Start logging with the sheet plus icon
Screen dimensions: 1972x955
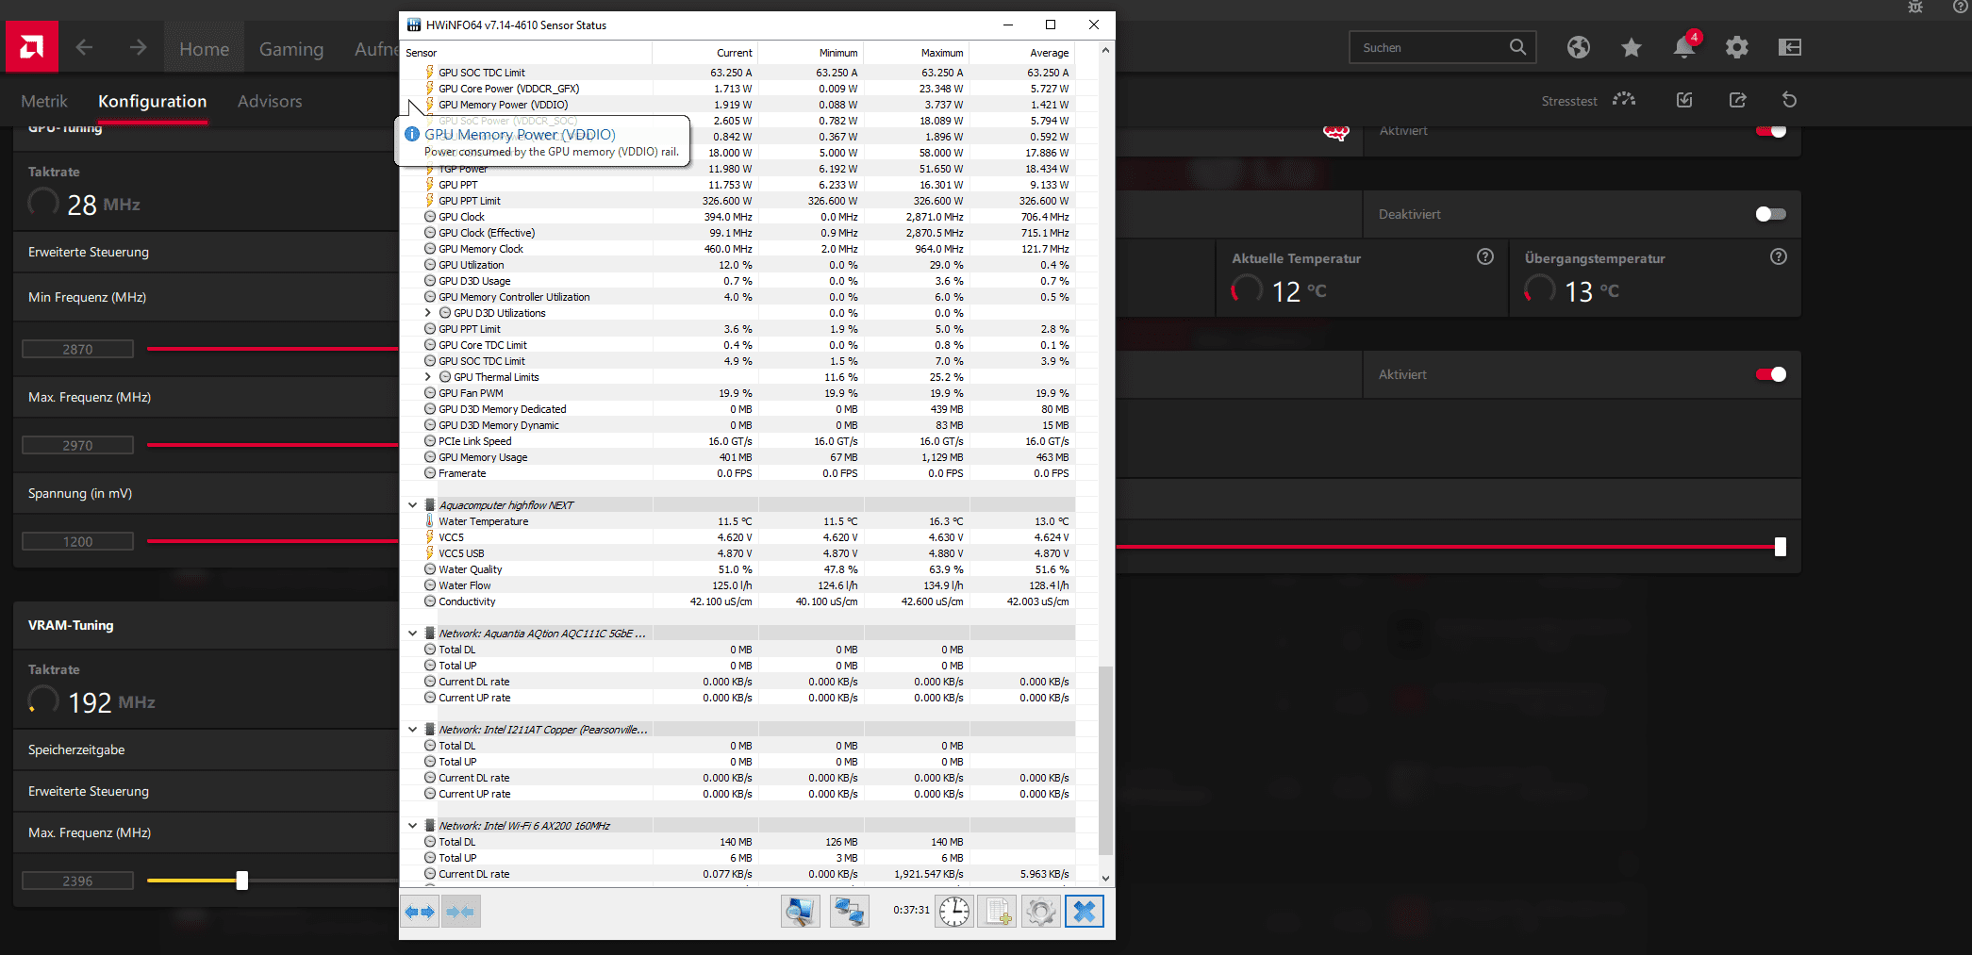click(x=997, y=912)
